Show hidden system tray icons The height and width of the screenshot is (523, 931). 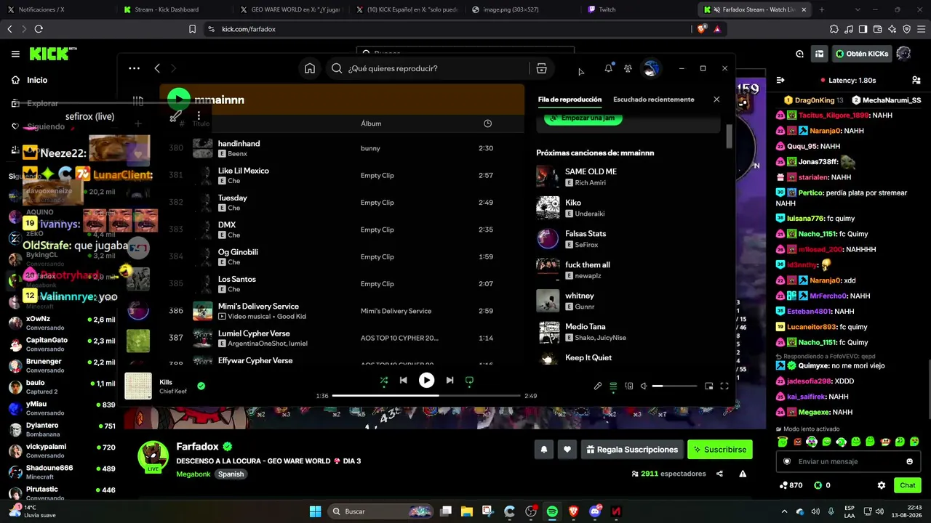(784, 511)
